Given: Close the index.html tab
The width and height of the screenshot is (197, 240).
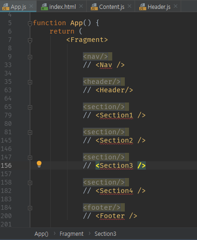Looking at the screenshot, I should click(x=81, y=6).
